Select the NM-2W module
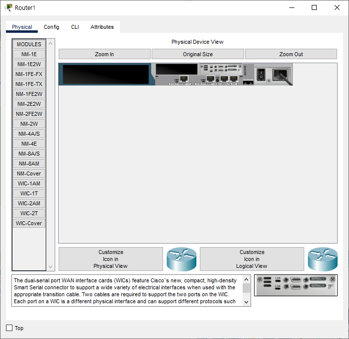Viewport: 349px width, 339px height. click(x=29, y=124)
